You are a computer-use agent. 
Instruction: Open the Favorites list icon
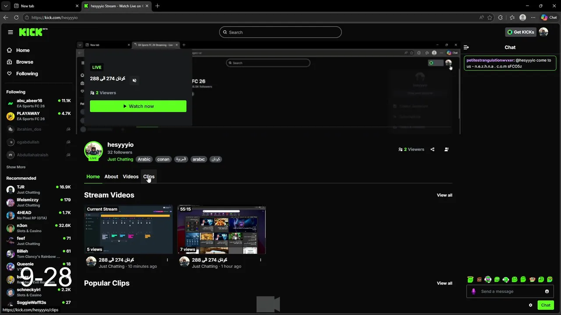(x=512, y=17)
